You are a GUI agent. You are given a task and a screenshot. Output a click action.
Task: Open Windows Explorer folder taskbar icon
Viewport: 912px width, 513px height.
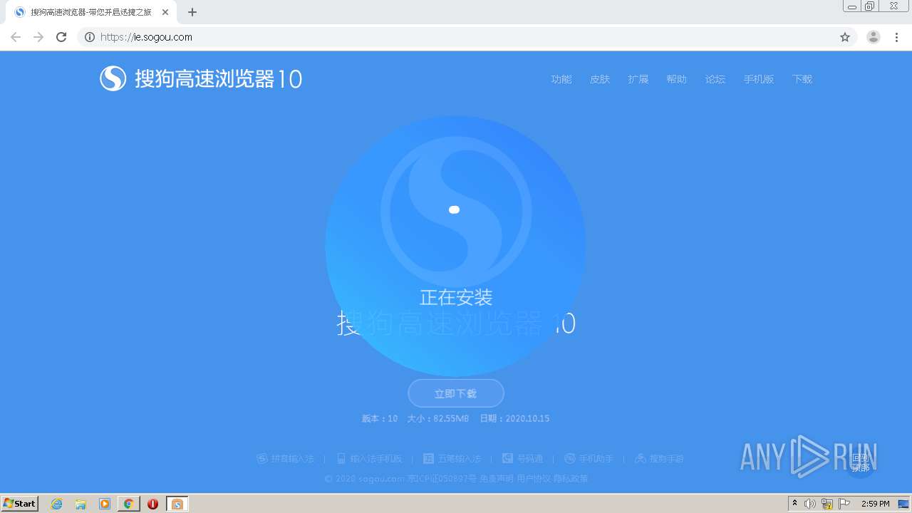point(81,504)
